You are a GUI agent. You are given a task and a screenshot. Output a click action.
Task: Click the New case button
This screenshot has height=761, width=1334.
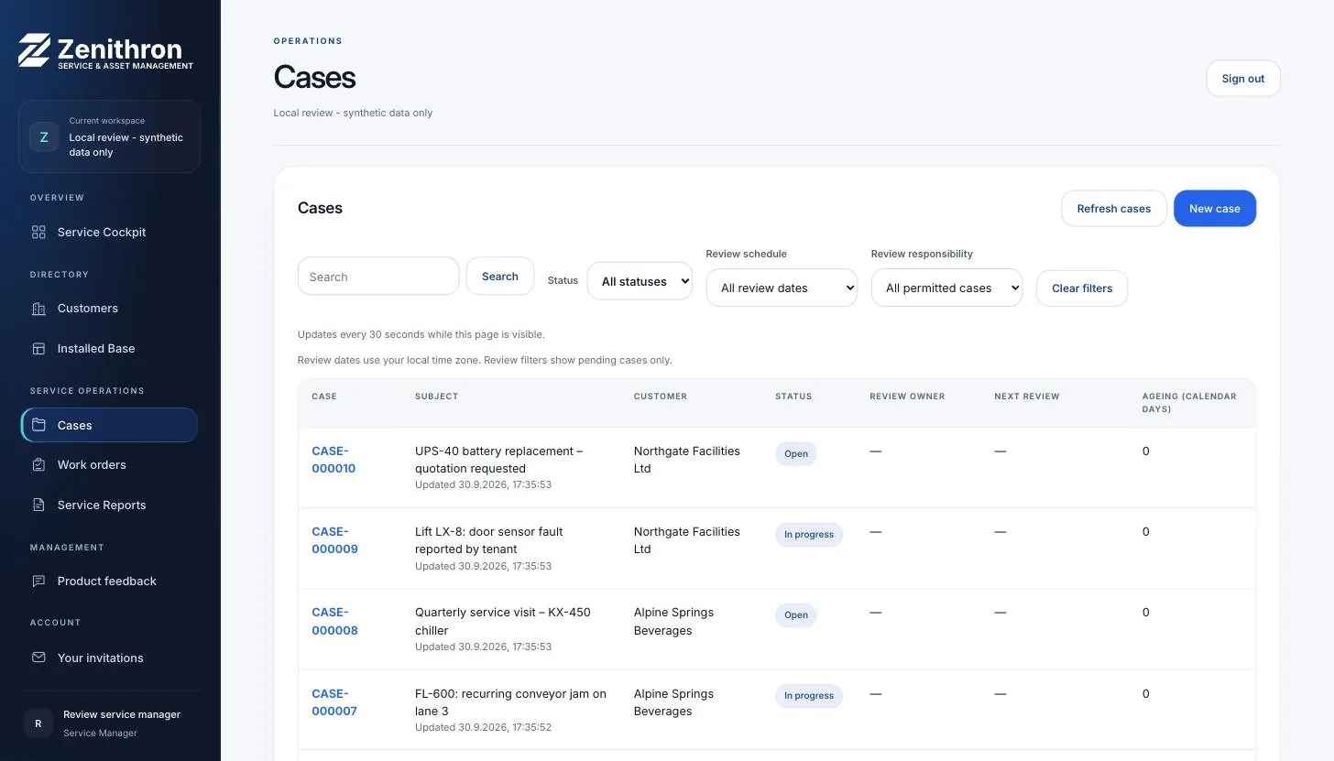(x=1215, y=209)
